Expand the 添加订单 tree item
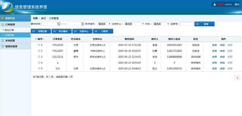 coord(9,30)
